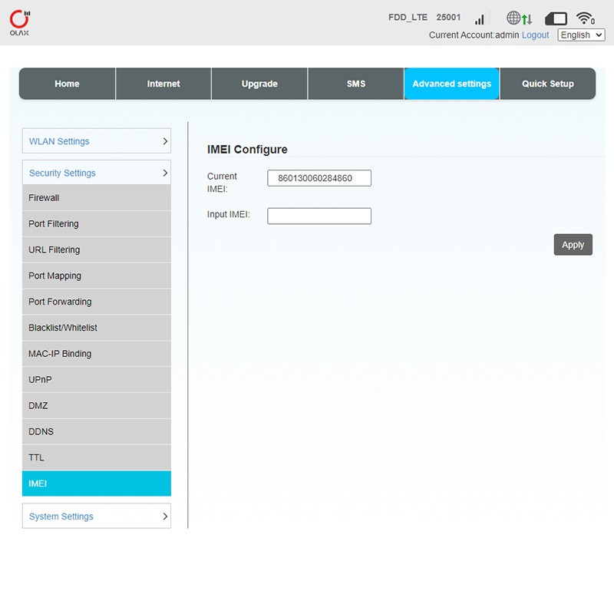Open the Firewall settings item
This screenshot has height=614, width=614.
(x=97, y=198)
